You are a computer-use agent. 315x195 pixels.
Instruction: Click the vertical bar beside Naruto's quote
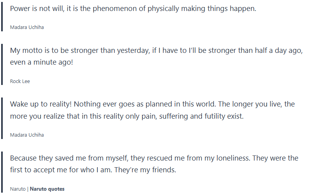tap(2, 172)
